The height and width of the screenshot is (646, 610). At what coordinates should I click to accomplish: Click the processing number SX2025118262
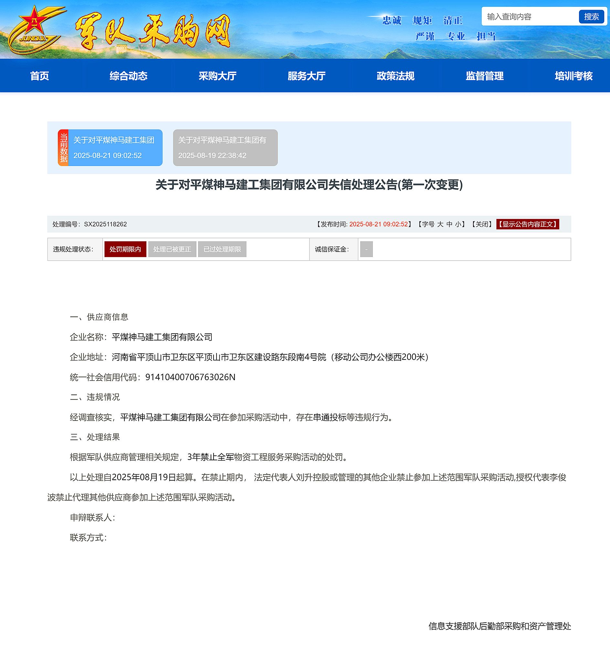point(105,224)
